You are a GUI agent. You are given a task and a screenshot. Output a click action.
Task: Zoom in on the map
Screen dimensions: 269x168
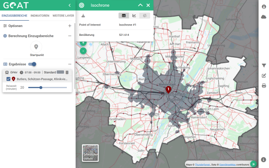83,43
